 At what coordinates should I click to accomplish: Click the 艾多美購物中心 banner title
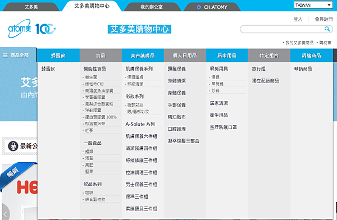[139, 29]
